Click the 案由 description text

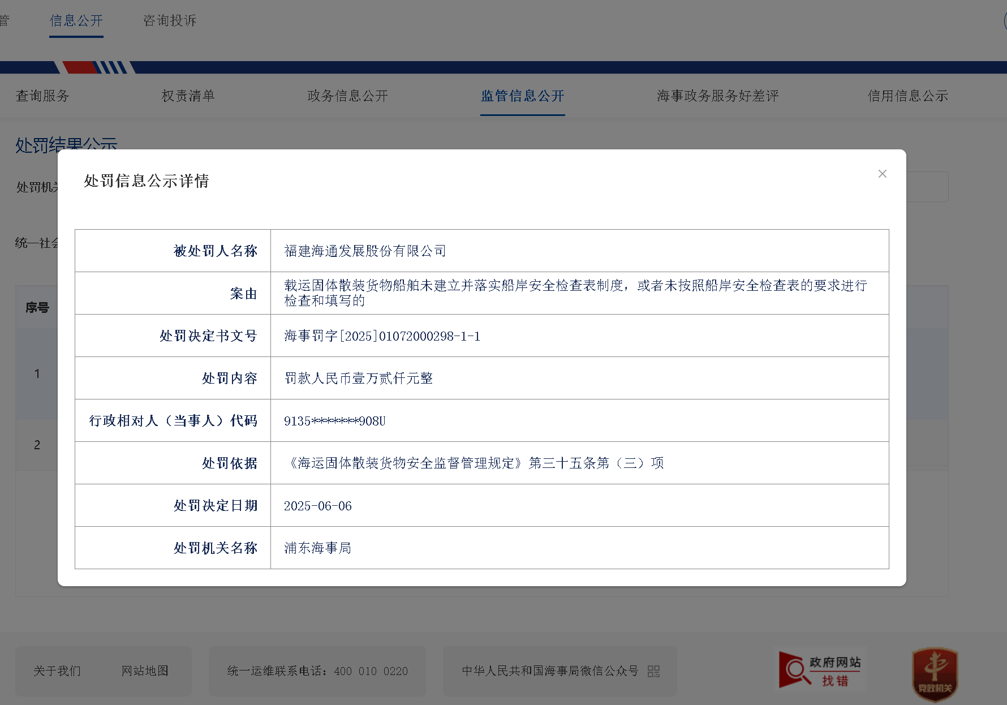575,293
